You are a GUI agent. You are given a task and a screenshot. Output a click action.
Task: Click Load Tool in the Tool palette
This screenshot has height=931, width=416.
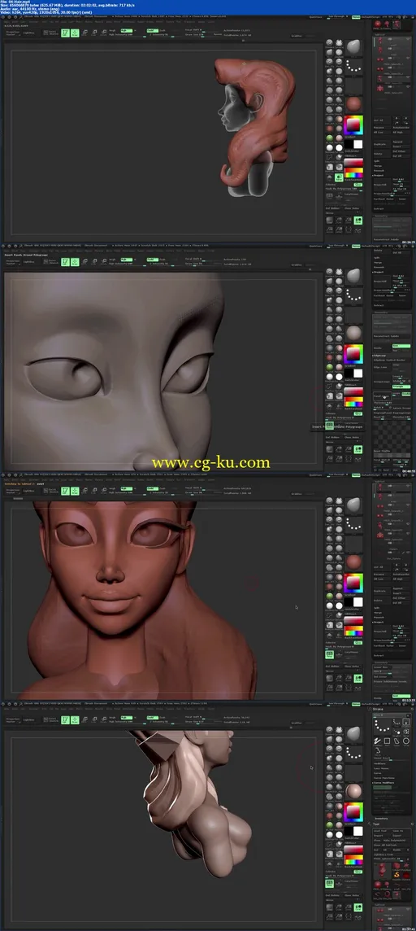pos(380,831)
